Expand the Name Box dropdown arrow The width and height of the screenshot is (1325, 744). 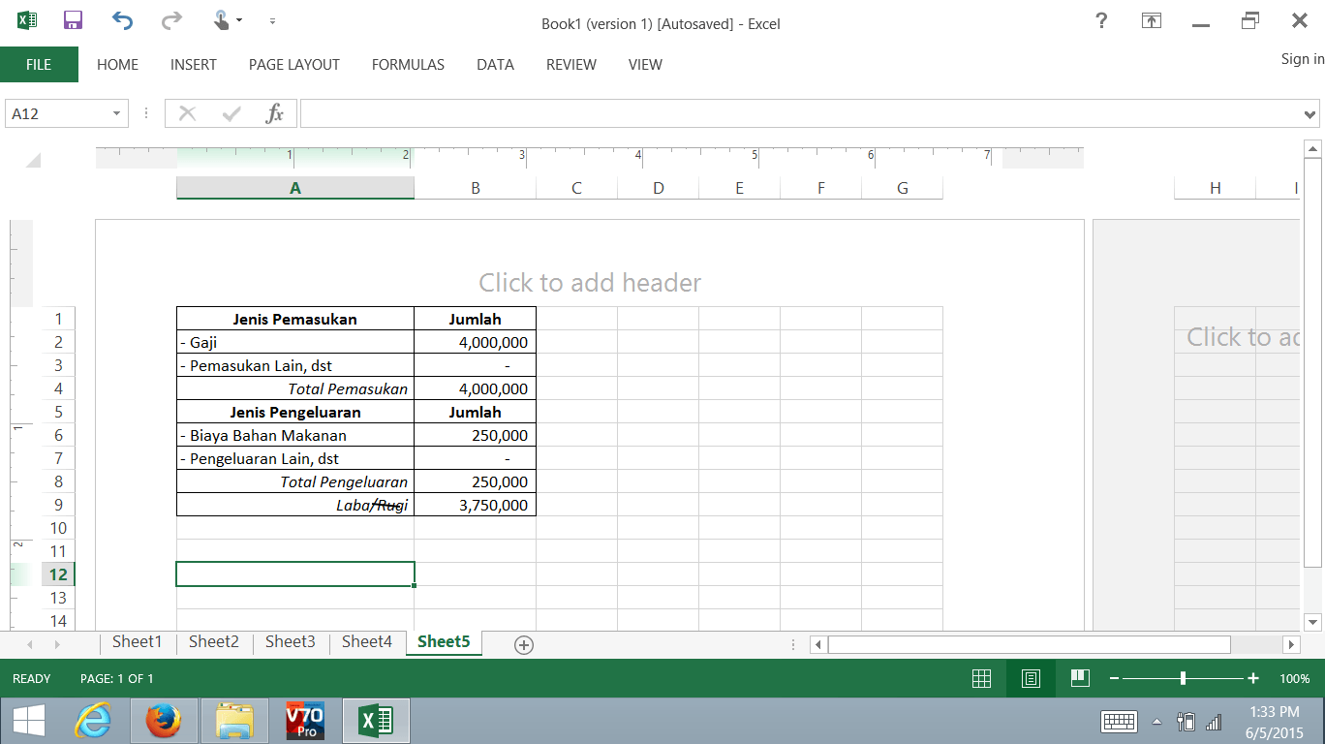118,114
